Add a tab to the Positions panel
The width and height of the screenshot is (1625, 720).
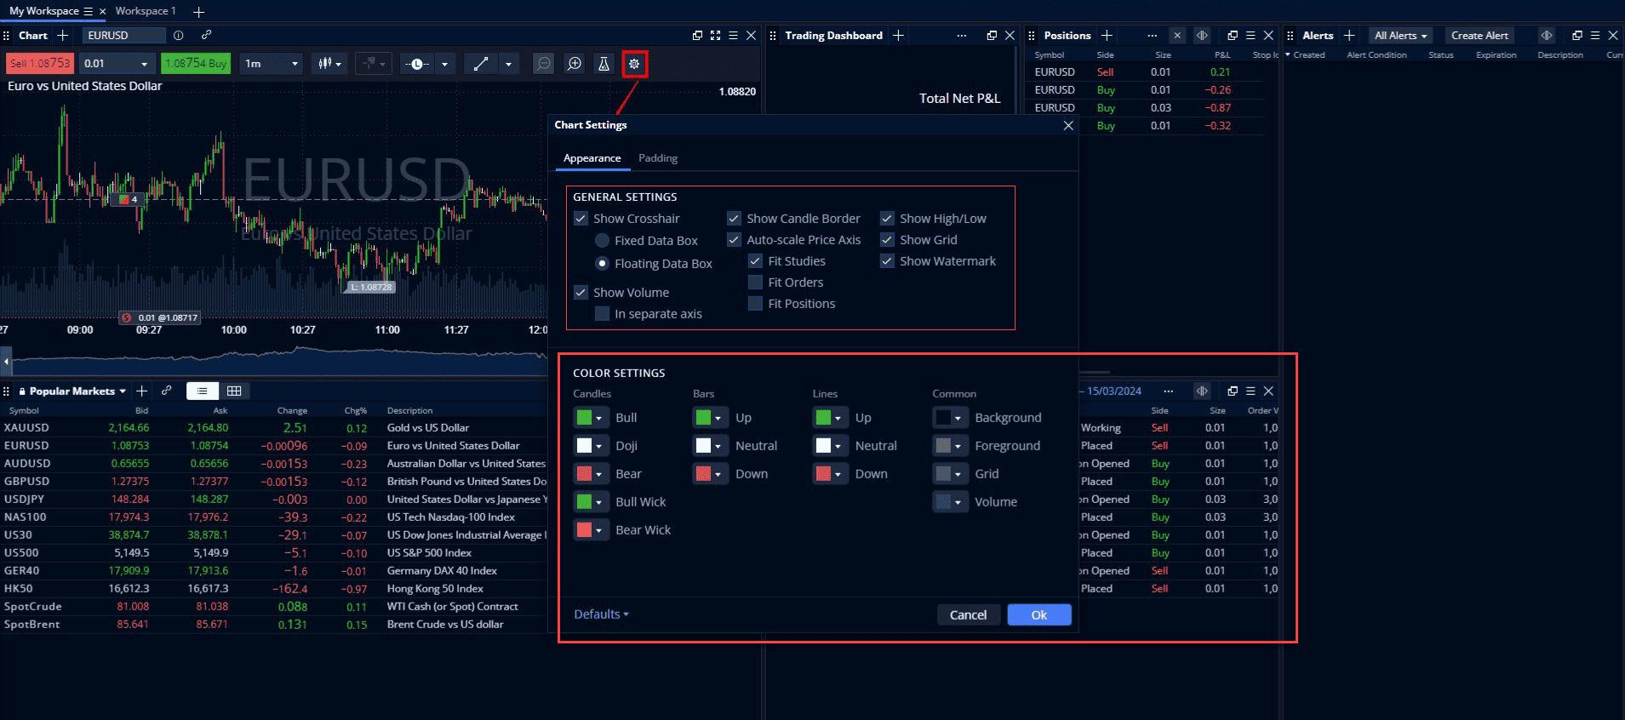coord(1107,35)
